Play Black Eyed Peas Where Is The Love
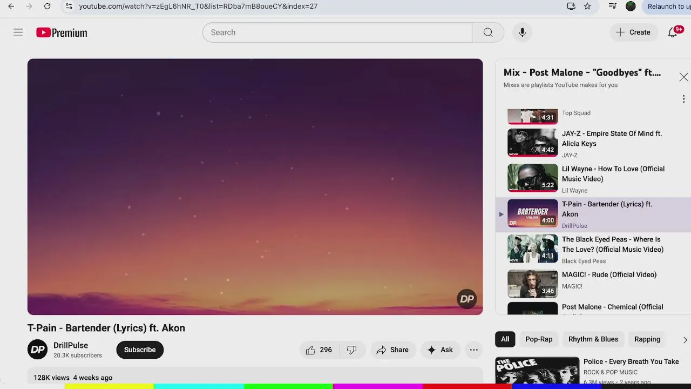Screen dimensions: 691x389 pos(613,244)
